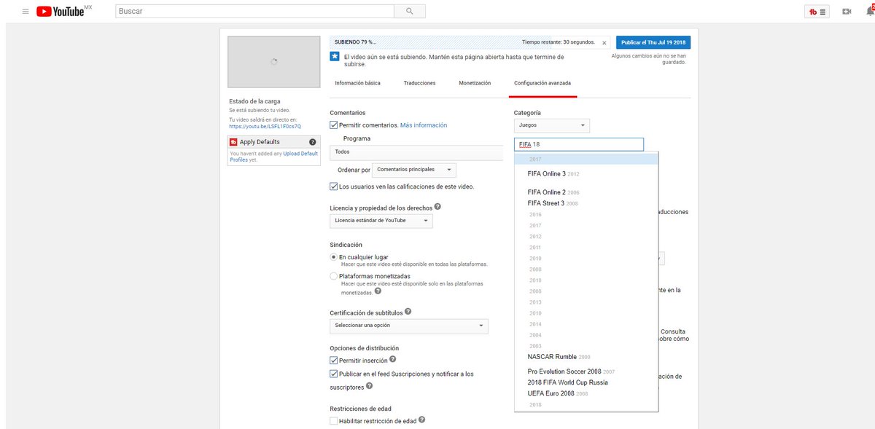Open Licencia estándar de YouTube dropdown
The image size is (875, 429).
(381, 220)
